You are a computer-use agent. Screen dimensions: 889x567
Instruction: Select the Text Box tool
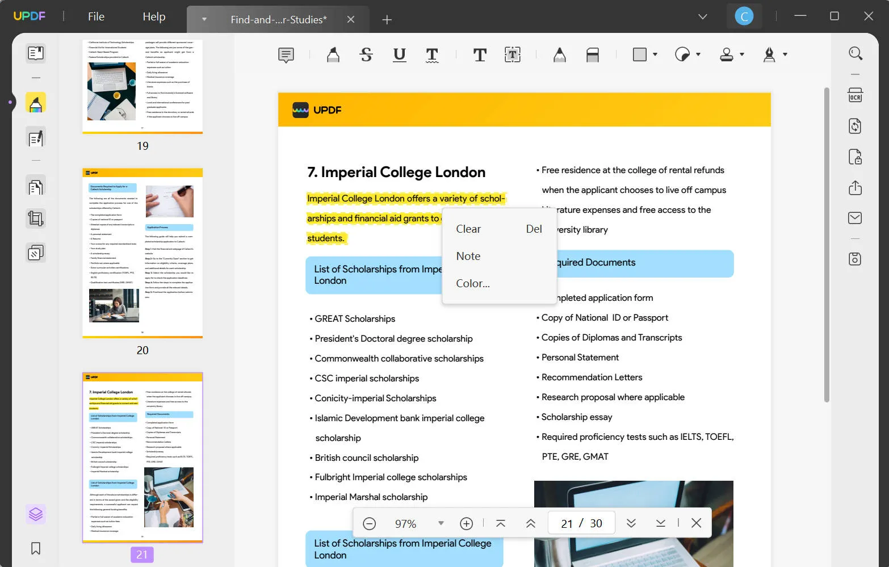[x=513, y=54]
